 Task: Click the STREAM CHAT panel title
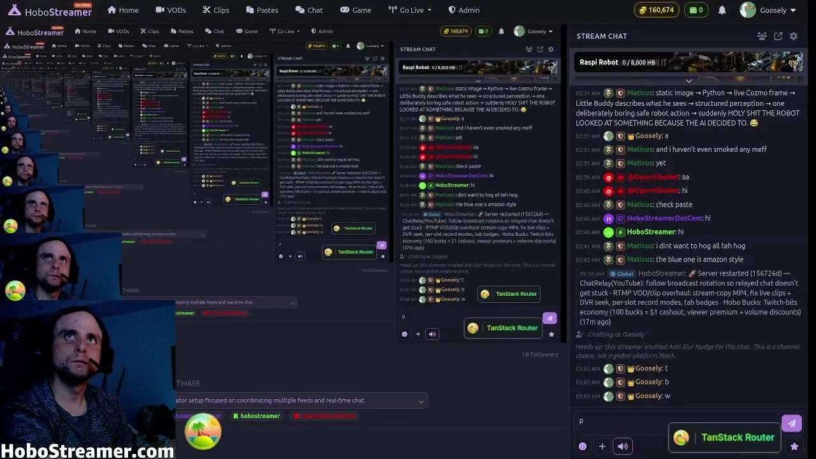pyautogui.click(x=602, y=36)
